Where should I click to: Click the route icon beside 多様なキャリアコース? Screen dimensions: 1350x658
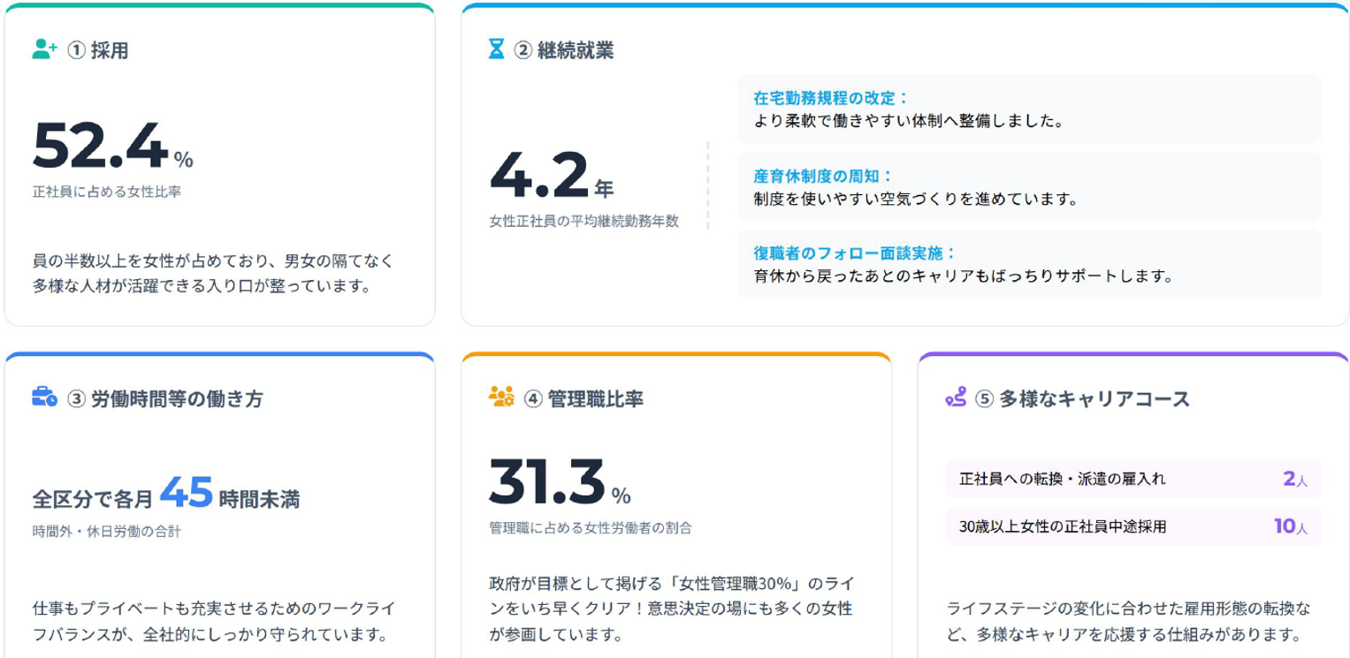[x=956, y=397]
